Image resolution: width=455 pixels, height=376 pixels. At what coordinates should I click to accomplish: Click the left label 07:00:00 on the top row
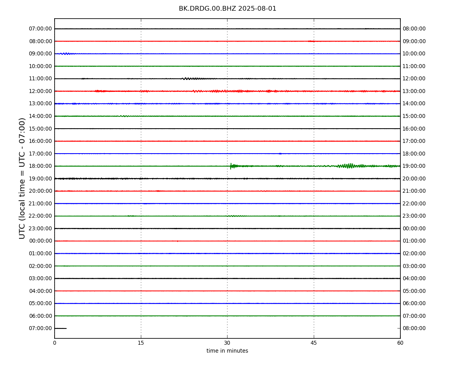[x=40, y=29]
